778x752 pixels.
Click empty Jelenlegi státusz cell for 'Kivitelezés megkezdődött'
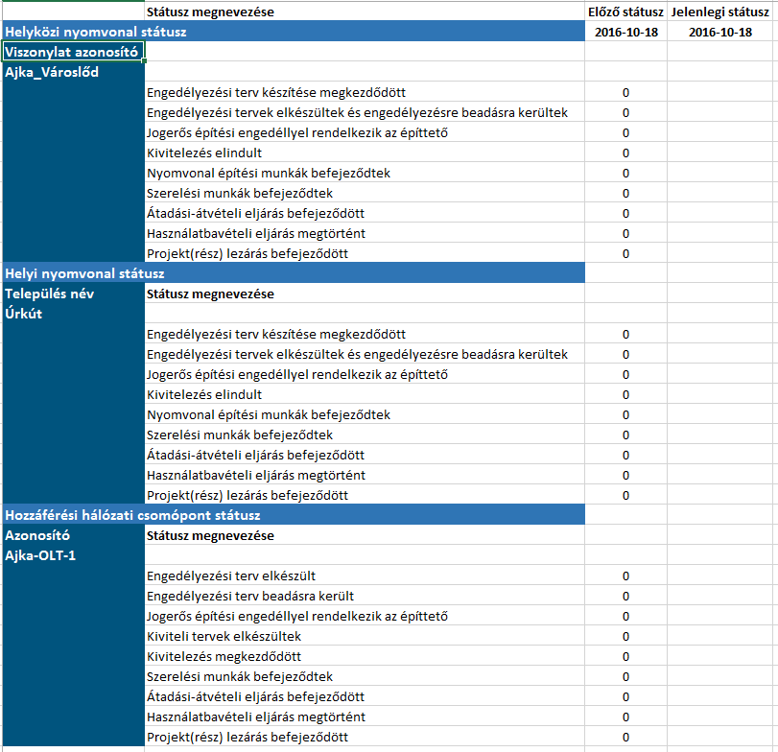click(719, 656)
